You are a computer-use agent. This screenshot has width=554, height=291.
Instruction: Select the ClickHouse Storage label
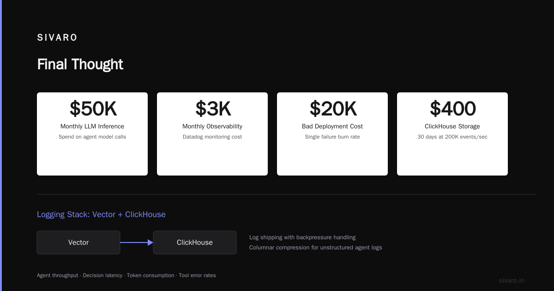tap(452, 126)
